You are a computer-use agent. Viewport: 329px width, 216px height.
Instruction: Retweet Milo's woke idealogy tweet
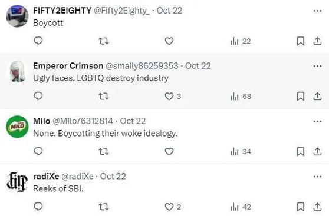coord(104,151)
